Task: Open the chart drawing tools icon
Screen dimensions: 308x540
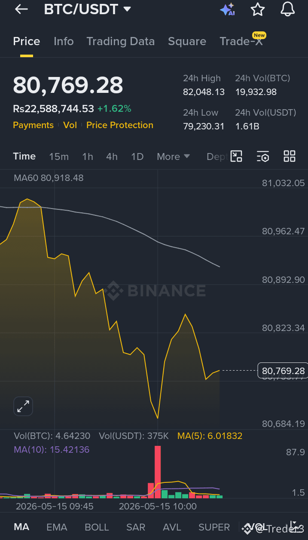Action: (x=236, y=156)
